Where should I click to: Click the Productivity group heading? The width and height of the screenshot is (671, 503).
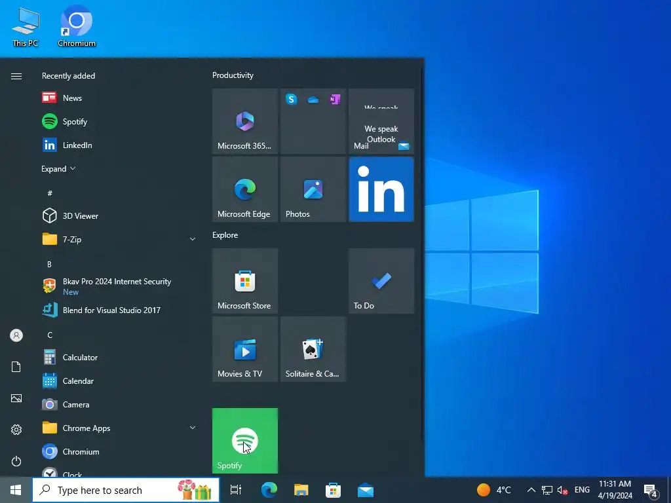(233, 75)
